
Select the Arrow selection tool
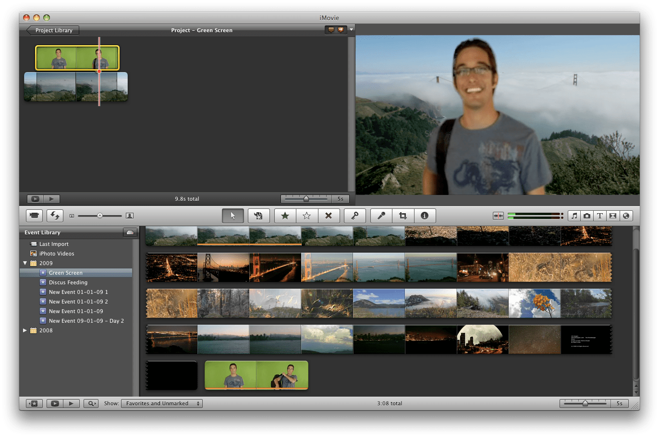point(232,216)
